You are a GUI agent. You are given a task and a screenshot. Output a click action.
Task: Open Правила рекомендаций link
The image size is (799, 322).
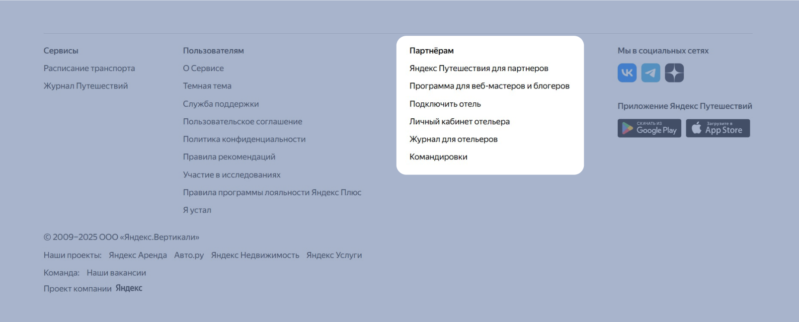pyautogui.click(x=229, y=157)
